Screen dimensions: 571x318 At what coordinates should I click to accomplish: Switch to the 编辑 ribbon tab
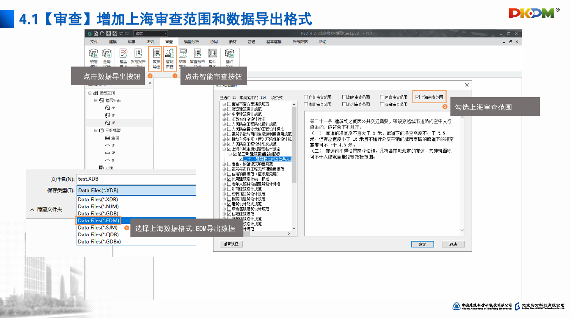(x=132, y=42)
